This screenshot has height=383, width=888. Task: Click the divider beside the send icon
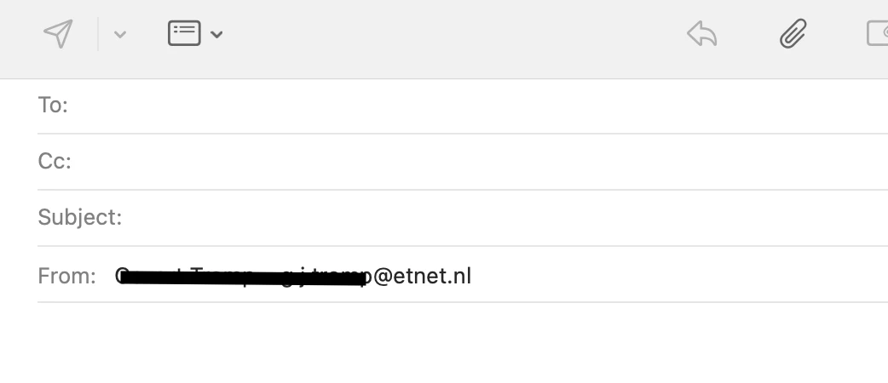[98, 35]
